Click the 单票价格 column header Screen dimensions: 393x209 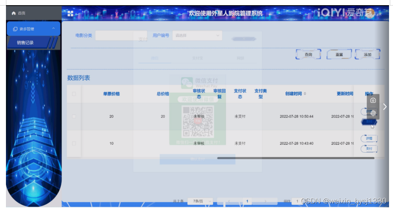(111, 94)
